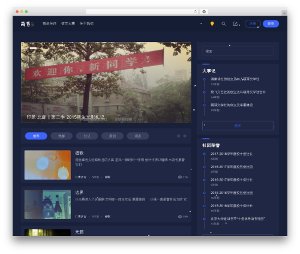Image resolution: width=300 pixels, height=254 pixels.
Task: Click the first round carousel arrow icon
Action: coord(178,136)
